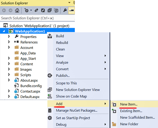Expand the Scripts folder
This screenshot has height=128, width=158.
point(9,74)
